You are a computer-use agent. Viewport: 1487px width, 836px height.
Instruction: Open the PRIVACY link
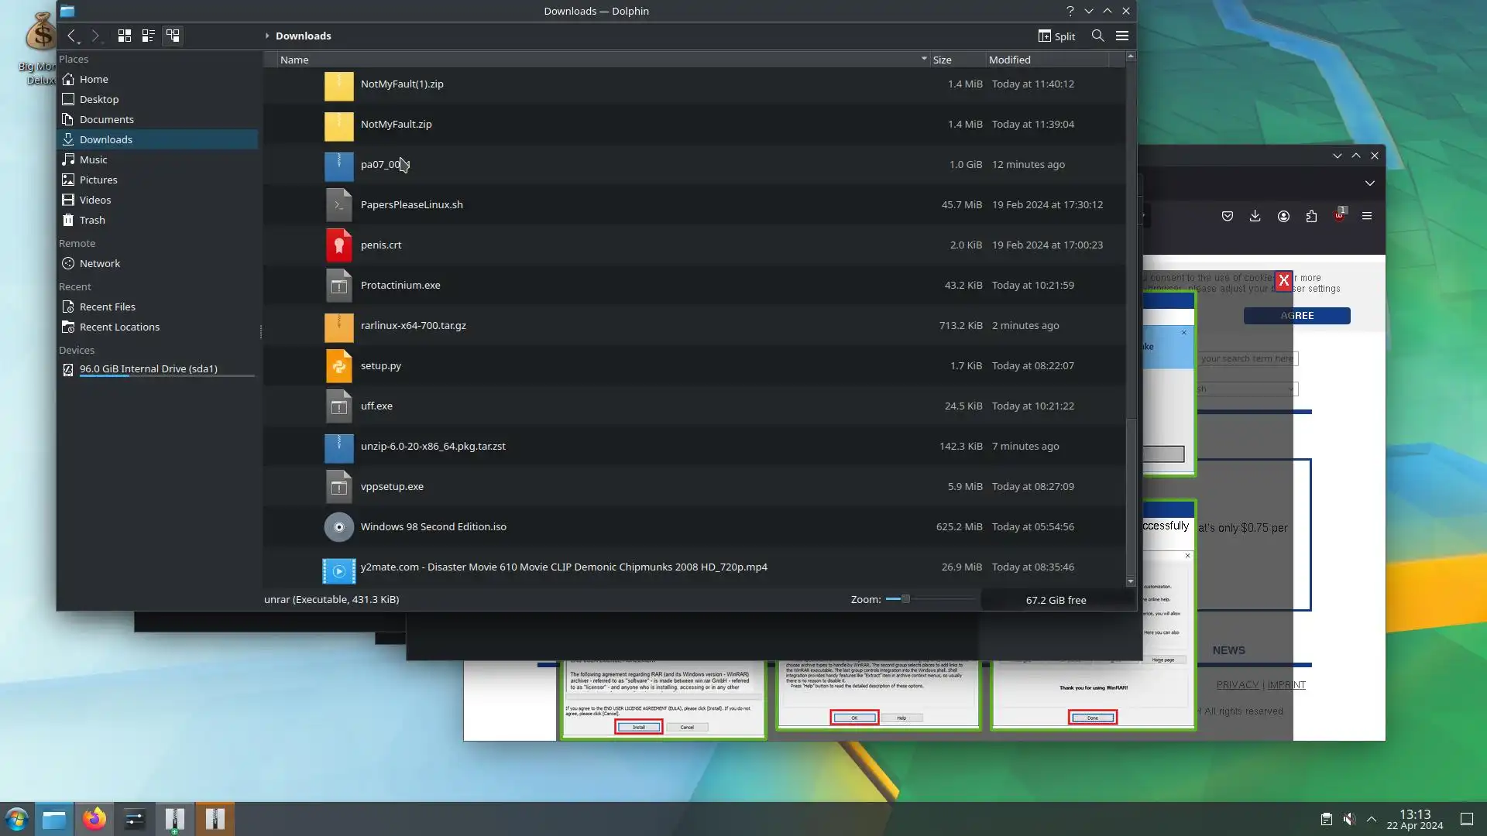tap(1237, 684)
